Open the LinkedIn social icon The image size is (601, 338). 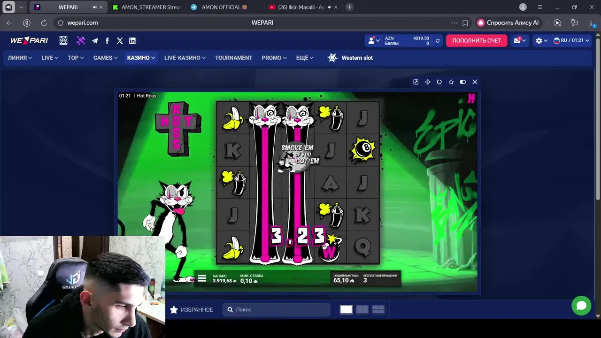(x=132, y=41)
